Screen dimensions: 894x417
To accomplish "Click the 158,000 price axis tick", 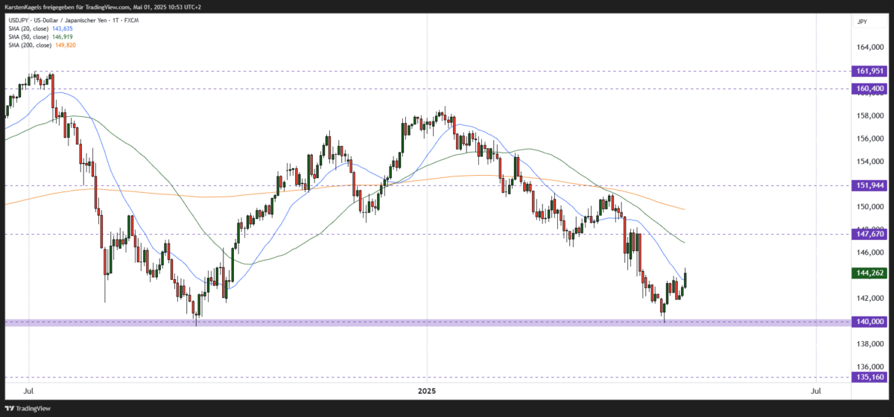I will tap(869, 116).
